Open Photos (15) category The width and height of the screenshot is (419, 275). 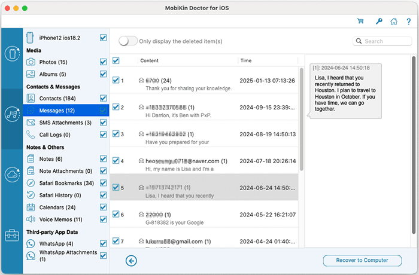pyautogui.click(x=53, y=62)
